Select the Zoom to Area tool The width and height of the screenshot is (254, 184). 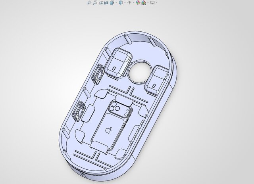pyautogui.click(x=95, y=3)
